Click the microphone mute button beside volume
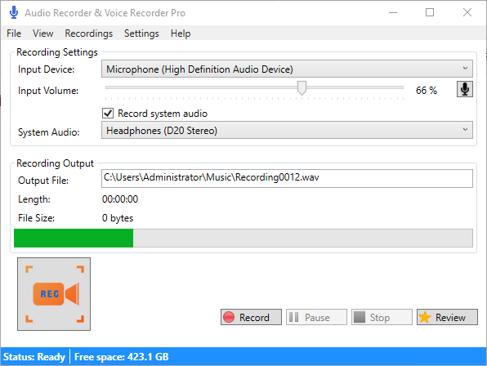Image resolution: width=487 pixels, height=366 pixels. 465,89
